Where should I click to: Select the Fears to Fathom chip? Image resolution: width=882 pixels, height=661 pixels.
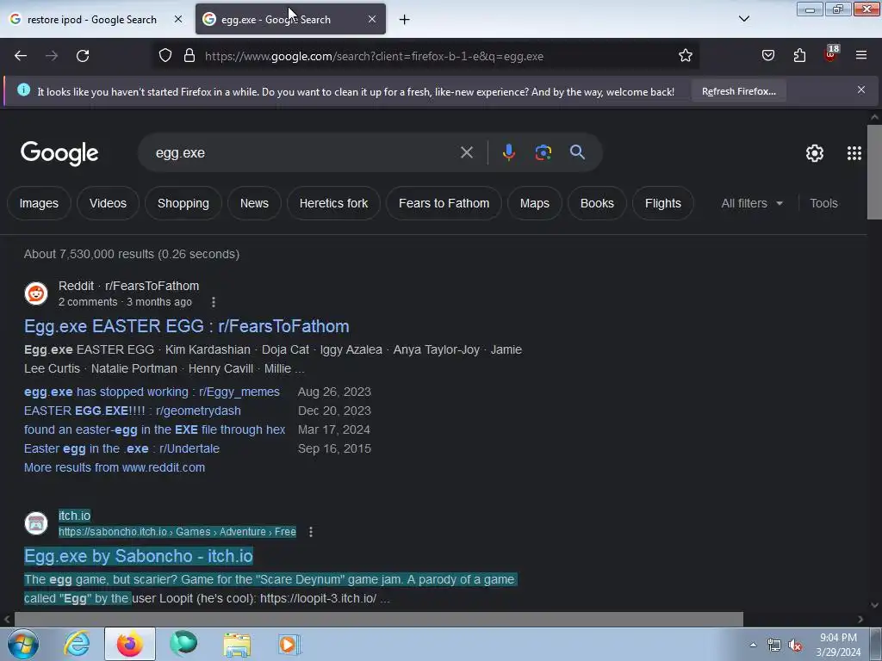(444, 203)
